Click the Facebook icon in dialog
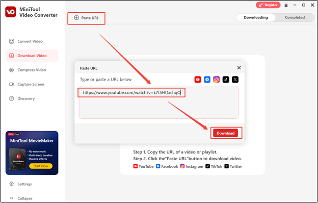 point(207,80)
